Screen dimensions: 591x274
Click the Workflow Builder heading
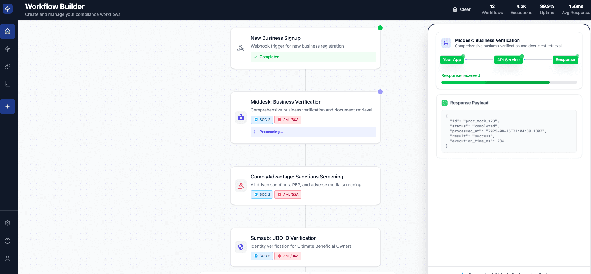click(x=55, y=7)
